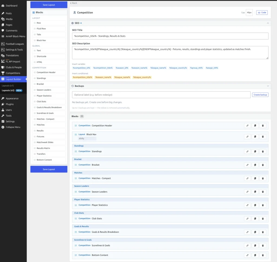Add the Tabs layout block

pyautogui.click(x=49, y=34)
